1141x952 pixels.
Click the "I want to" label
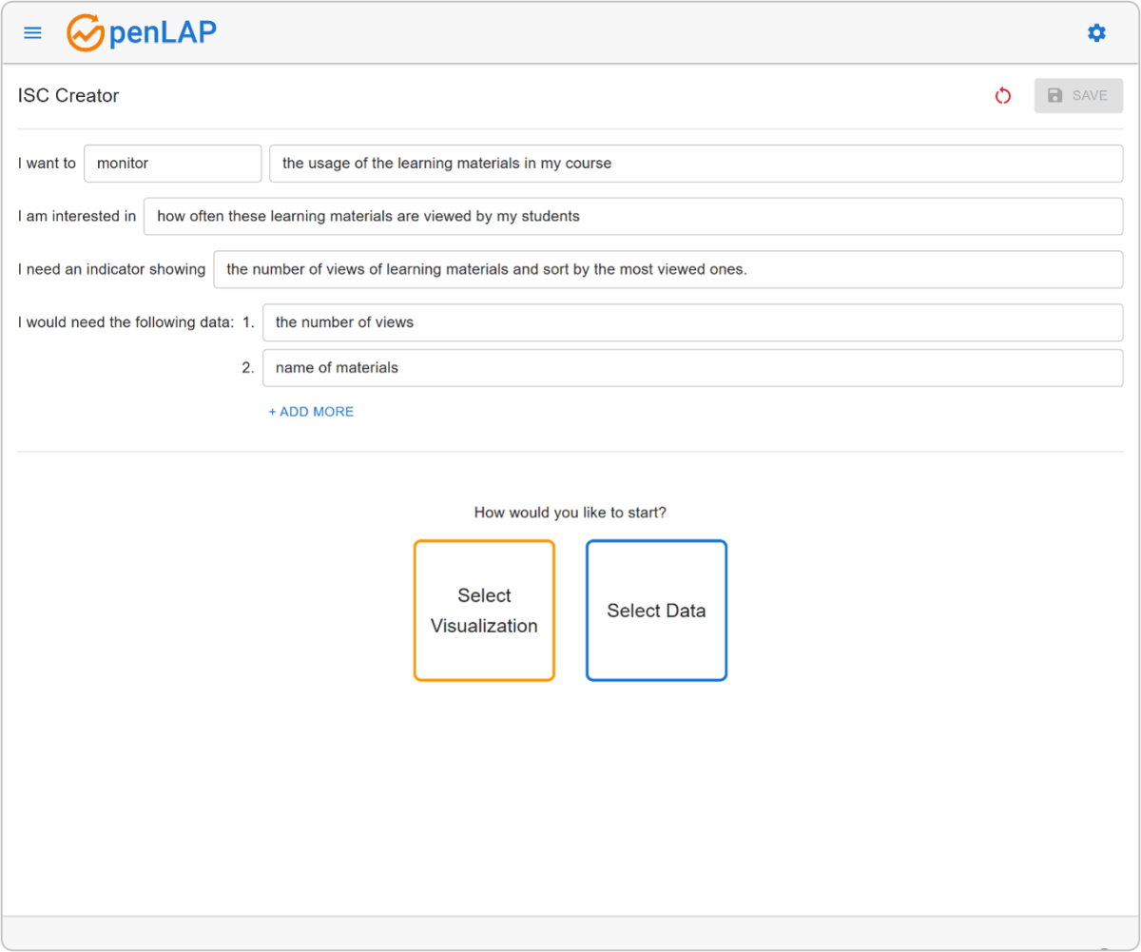[47, 164]
